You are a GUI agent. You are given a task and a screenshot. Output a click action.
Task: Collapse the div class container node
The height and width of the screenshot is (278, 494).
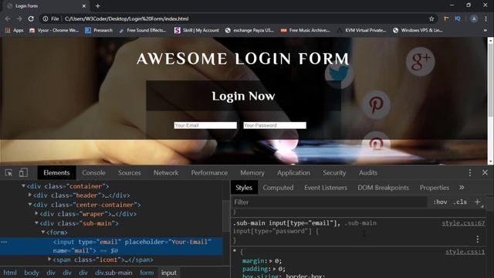[23, 186]
